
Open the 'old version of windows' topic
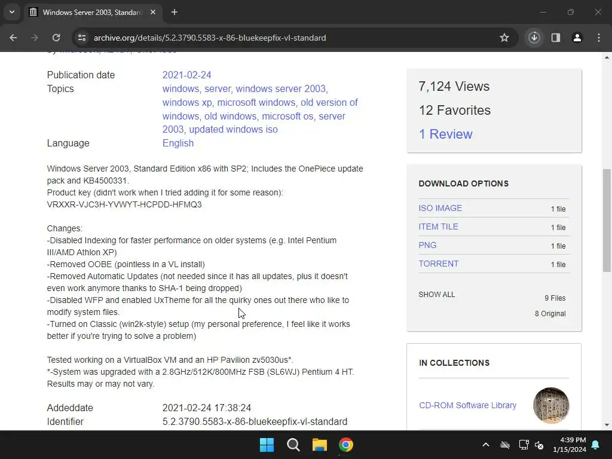pos(260,109)
